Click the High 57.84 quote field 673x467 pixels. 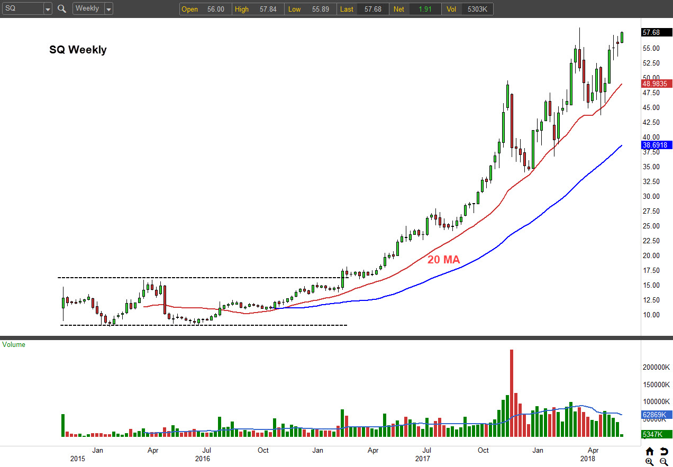coord(258,9)
